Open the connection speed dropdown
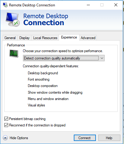The height and width of the screenshot is (144, 124). [64, 58]
